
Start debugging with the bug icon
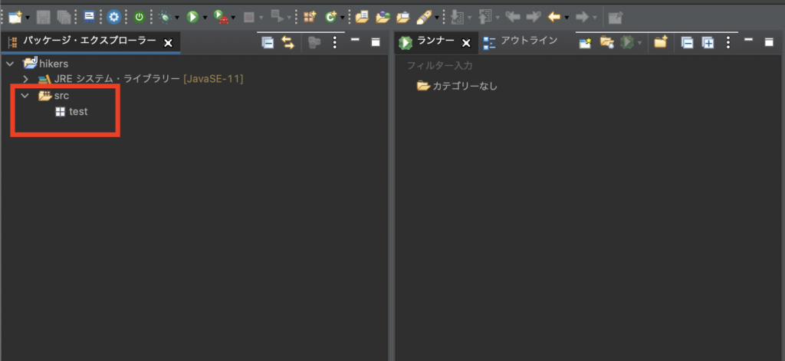click(x=165, y=17)
